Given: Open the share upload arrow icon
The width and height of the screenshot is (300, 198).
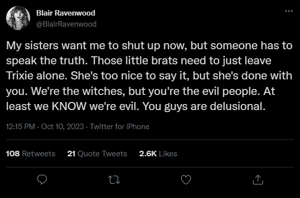Looking at the screenshot, I should point(258,180).
